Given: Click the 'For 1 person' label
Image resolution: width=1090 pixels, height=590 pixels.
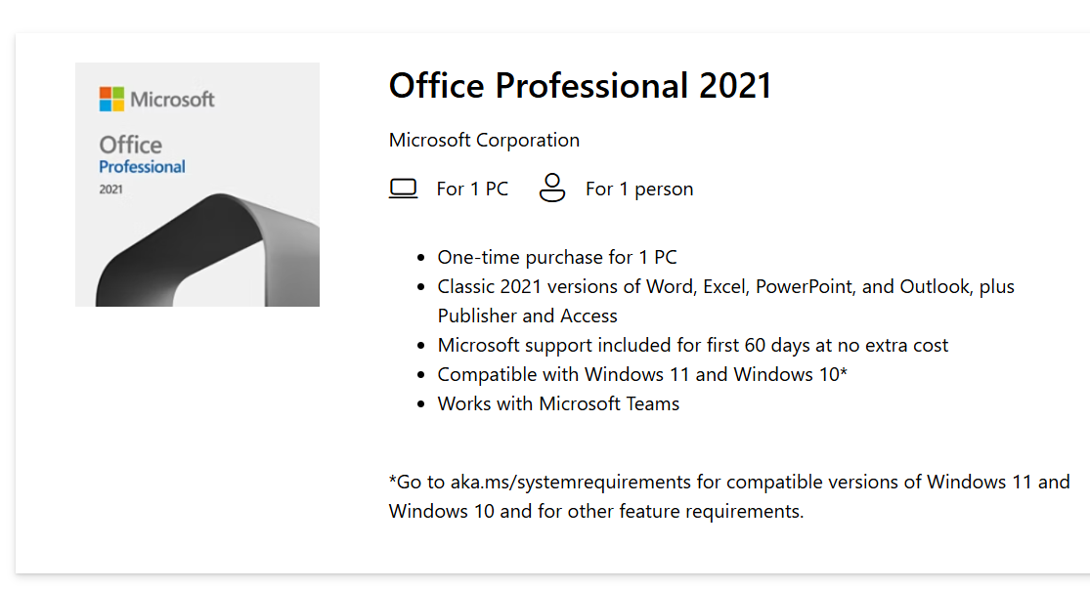Looking at the screenshot, I should click(x=638, y=190).
